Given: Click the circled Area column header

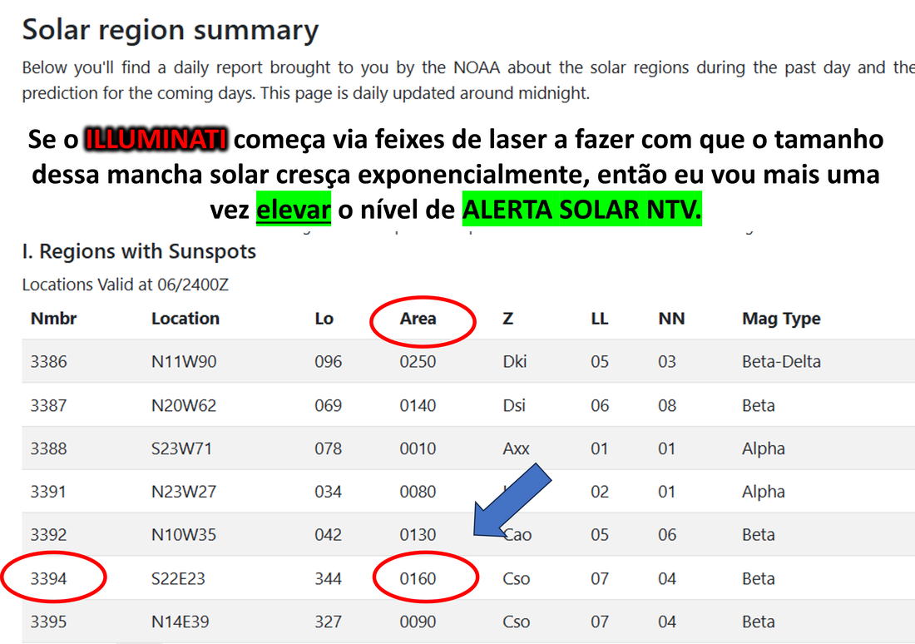Looking at the screenshot, I should 418,319.
